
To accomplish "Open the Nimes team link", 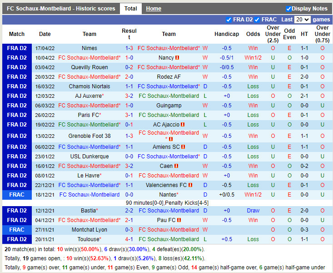I will [x=89, y=48].
